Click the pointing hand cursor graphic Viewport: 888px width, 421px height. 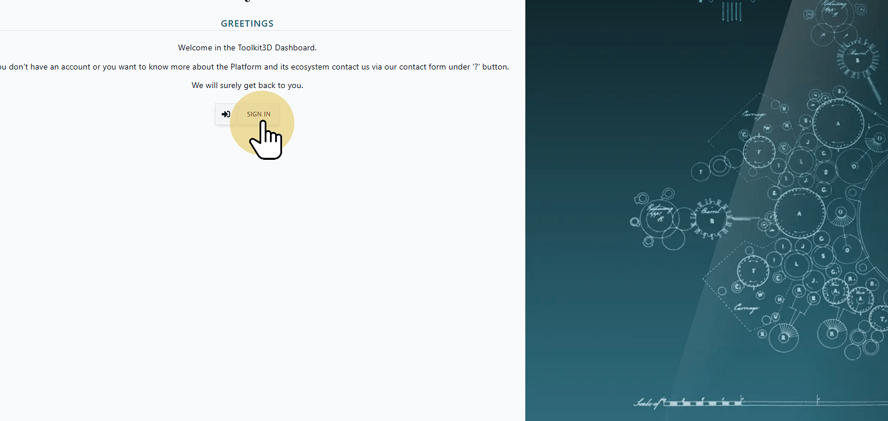266,139
